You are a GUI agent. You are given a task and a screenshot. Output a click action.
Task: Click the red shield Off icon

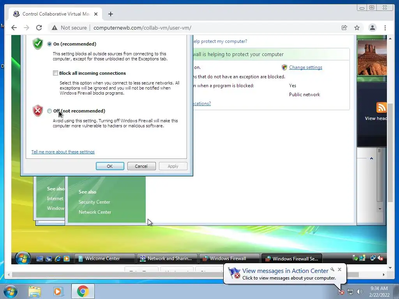click(x=38, y=111)
